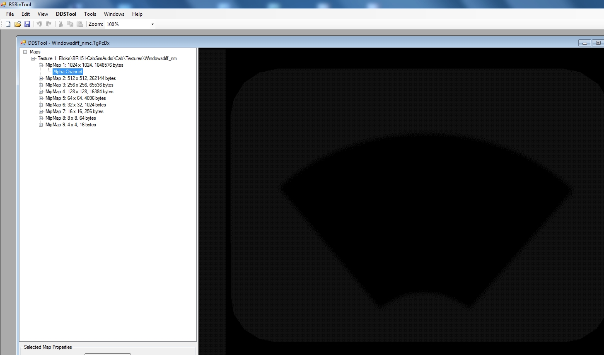This screenshot has width=604, height=355.
Task: Select MipMap 2: 512 x 512 entry
Action: (x=81, y=78)
